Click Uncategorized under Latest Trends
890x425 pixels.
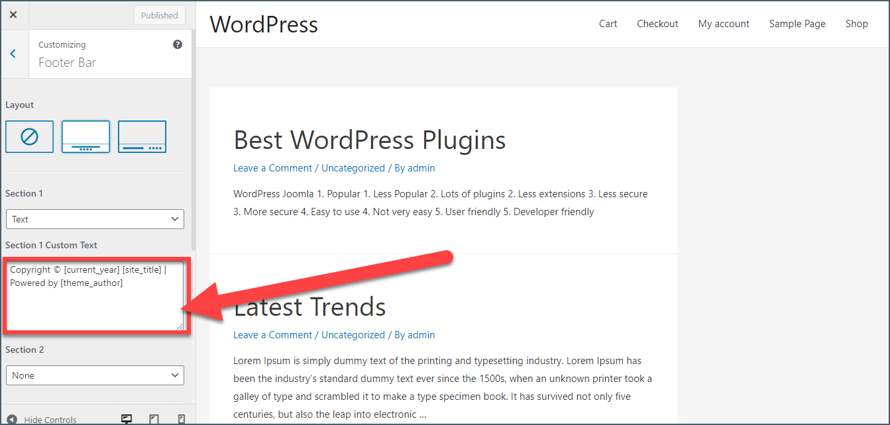coord(353,335)
